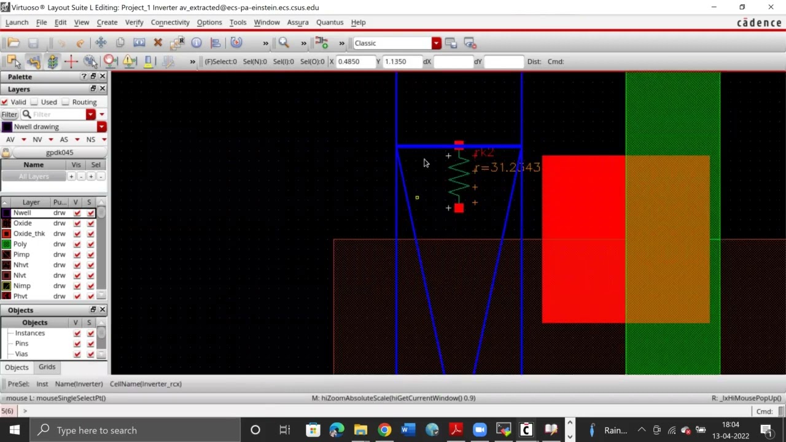Click the layer stack 3D icon
The height and width of the screenshot is (442, 786).
[52, 61]
